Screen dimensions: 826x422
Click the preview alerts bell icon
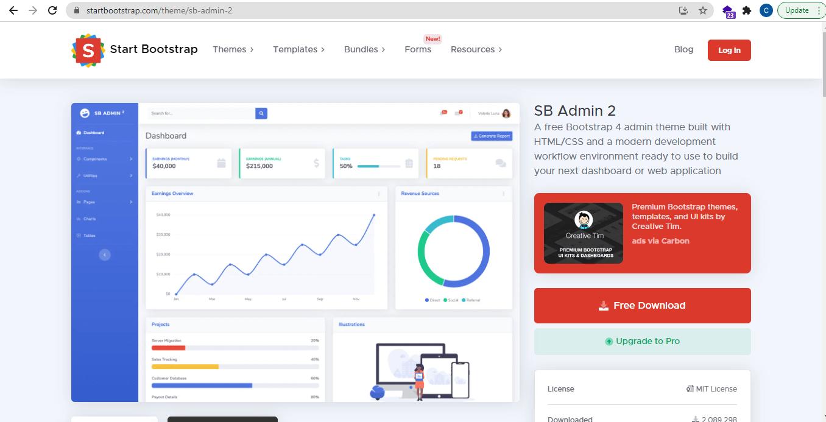coord(443,113)
